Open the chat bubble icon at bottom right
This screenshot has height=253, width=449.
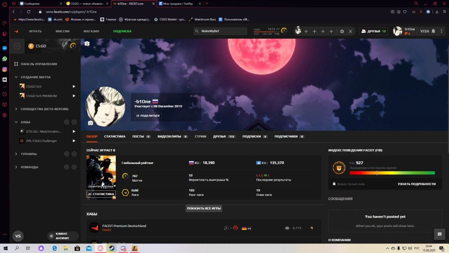(x=440, y=234)
